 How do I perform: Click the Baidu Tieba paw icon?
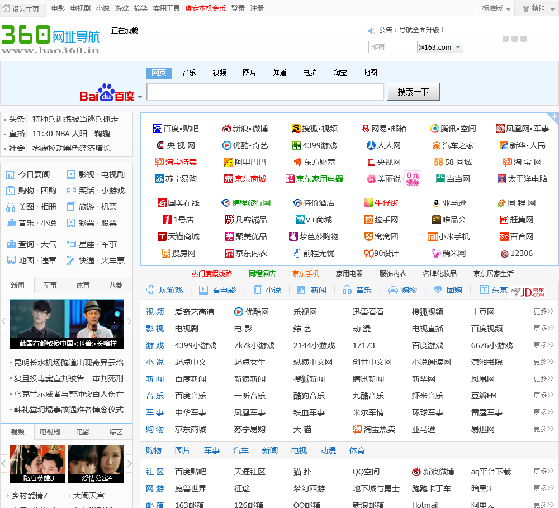(x=157, y=129)
